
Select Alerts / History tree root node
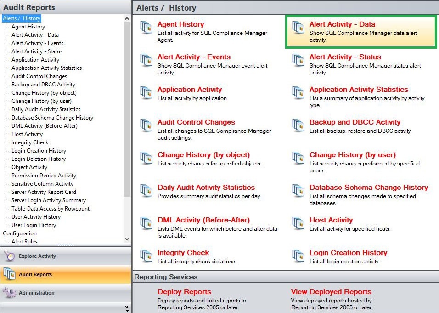pos(22,18)
